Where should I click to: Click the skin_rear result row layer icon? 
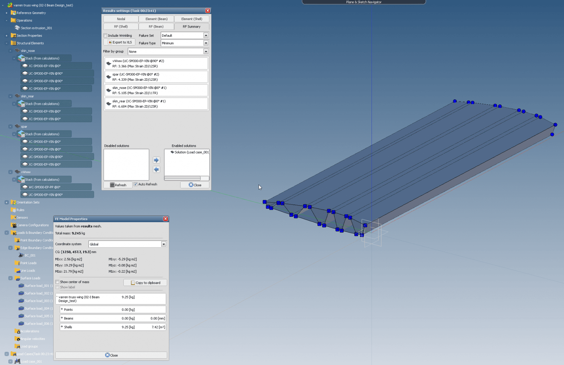point(109,104)
